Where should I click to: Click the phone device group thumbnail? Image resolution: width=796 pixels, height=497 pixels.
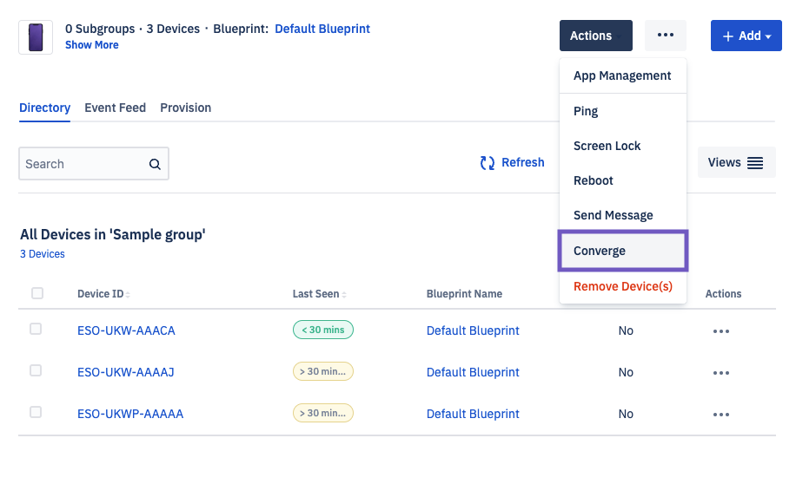[x=36, y=37]
